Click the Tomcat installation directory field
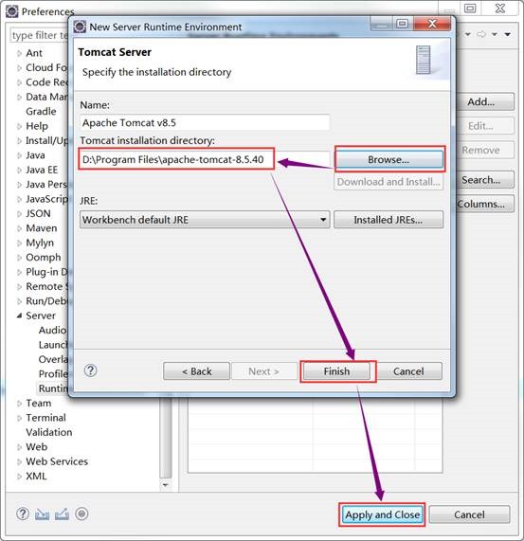This screenshot has height=541, width=524. [205, 159]
